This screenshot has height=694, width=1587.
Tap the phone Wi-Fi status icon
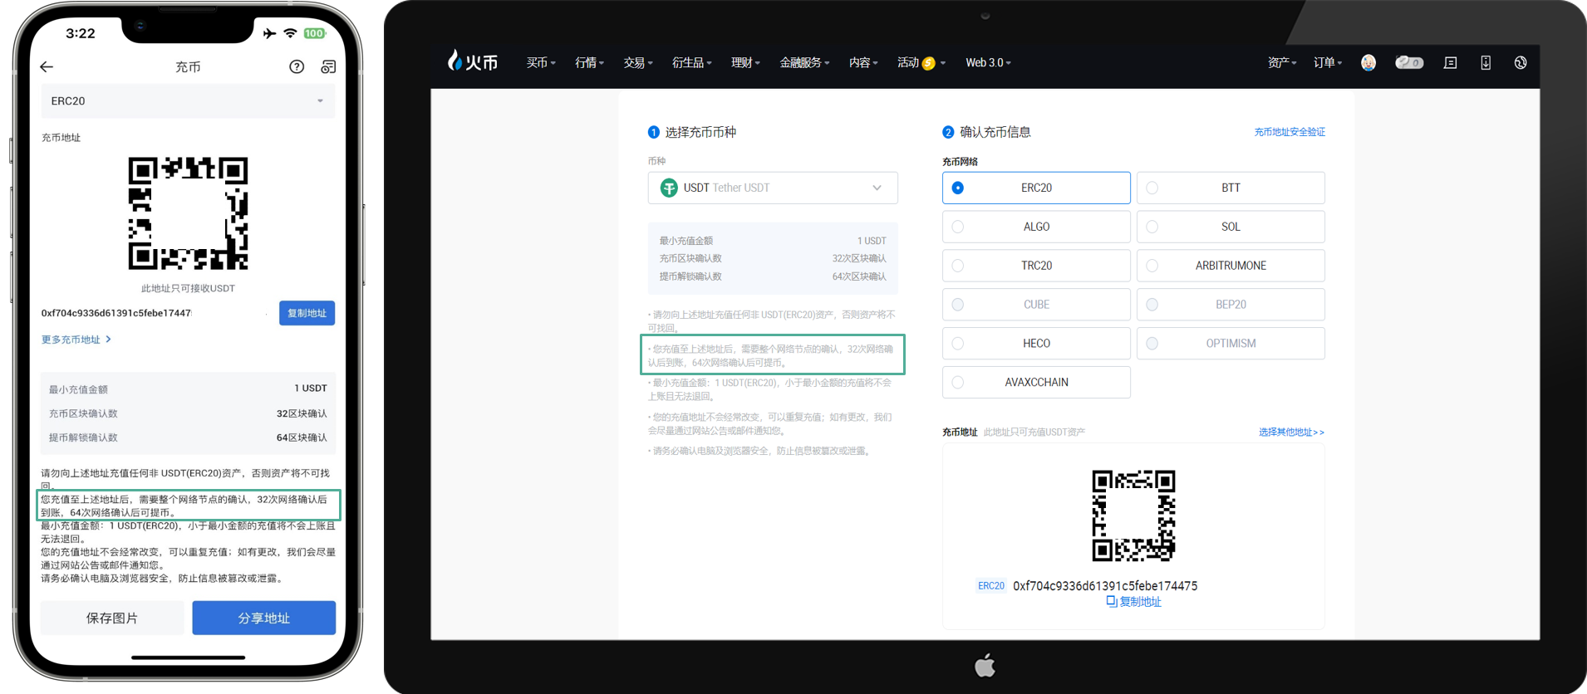click(x=290, y=33)
